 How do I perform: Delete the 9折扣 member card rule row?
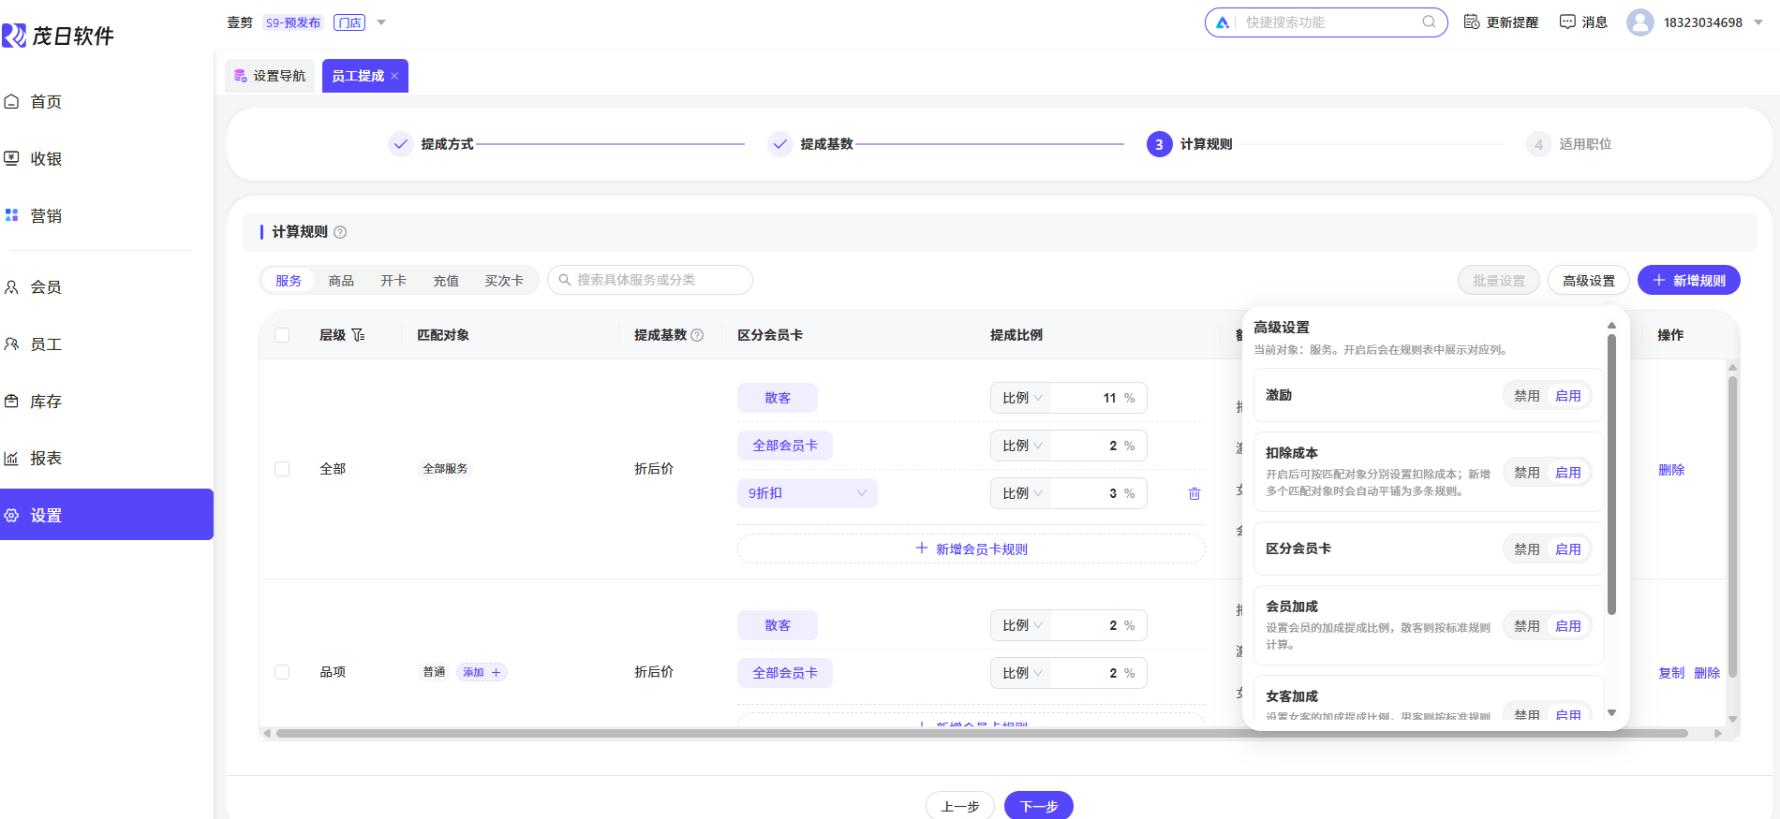(x=1194, y=493)
